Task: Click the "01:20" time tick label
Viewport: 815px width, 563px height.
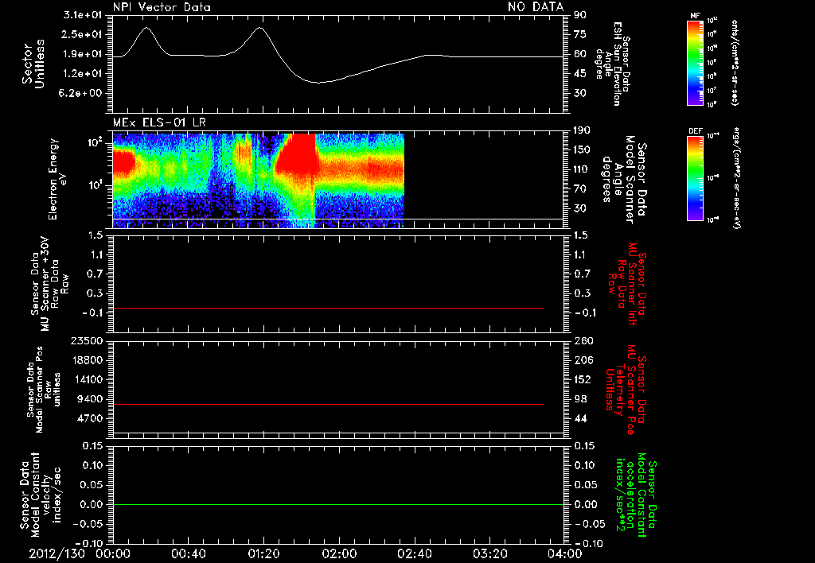Action: [x=263, y=554]
